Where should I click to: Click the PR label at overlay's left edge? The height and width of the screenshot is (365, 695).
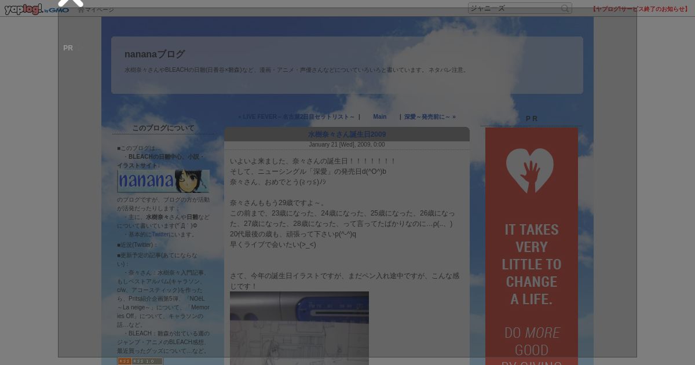[x=68, y=48]
